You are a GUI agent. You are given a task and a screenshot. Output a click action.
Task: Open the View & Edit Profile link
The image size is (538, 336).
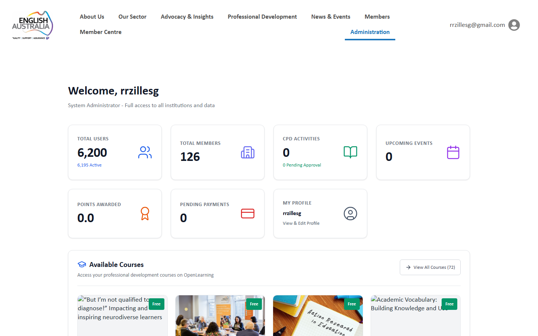pyautogui.click(x=301, y=223)
